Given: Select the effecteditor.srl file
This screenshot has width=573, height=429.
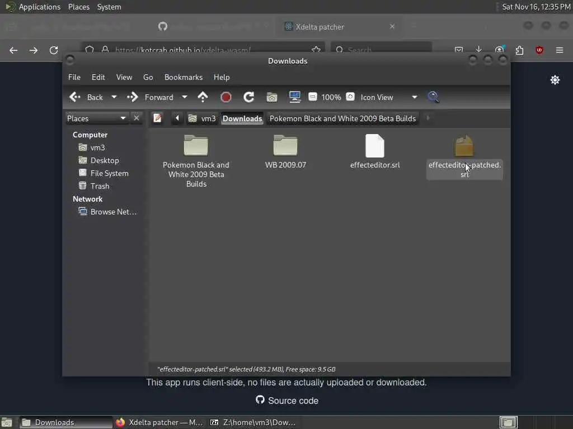Looking at the screenshot, I should (375, 152).
